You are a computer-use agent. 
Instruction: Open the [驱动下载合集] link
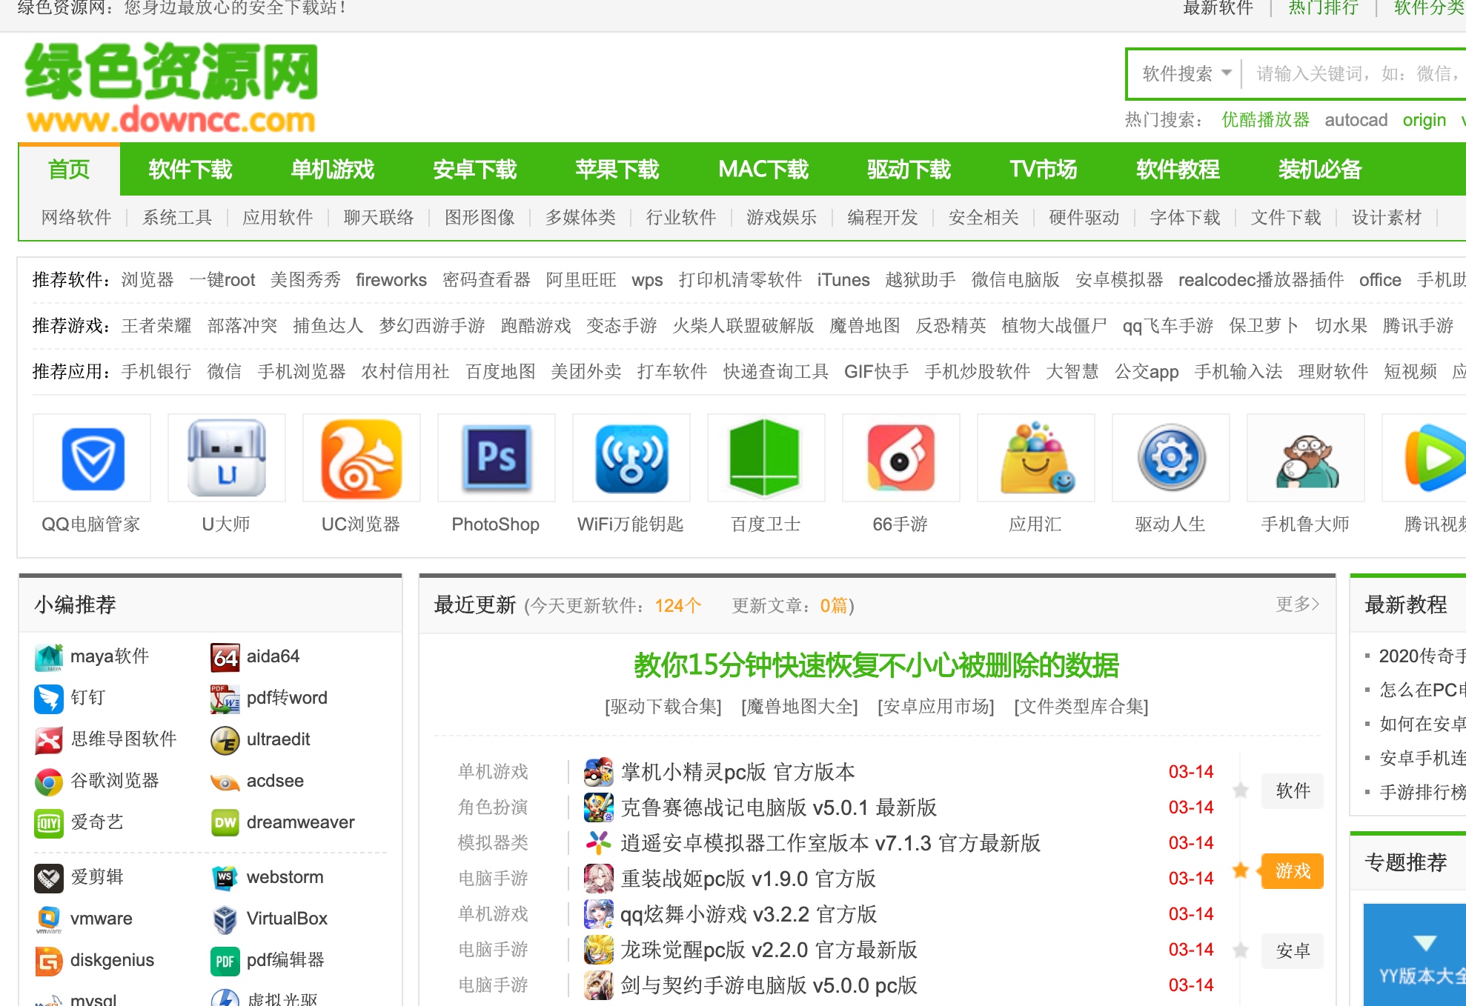[x=663, y=706]
